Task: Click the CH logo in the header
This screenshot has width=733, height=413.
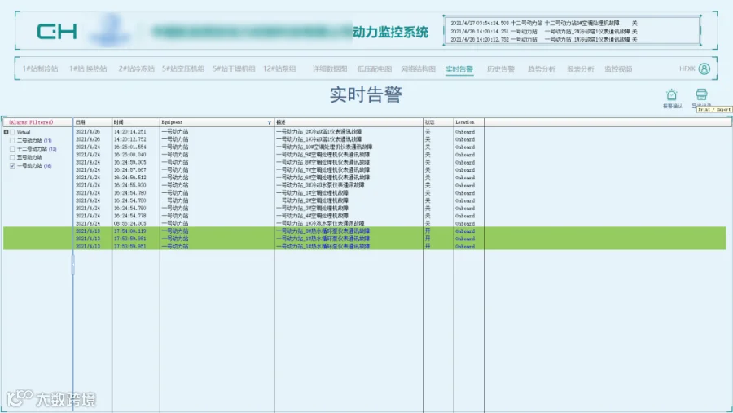Action: 57,32
